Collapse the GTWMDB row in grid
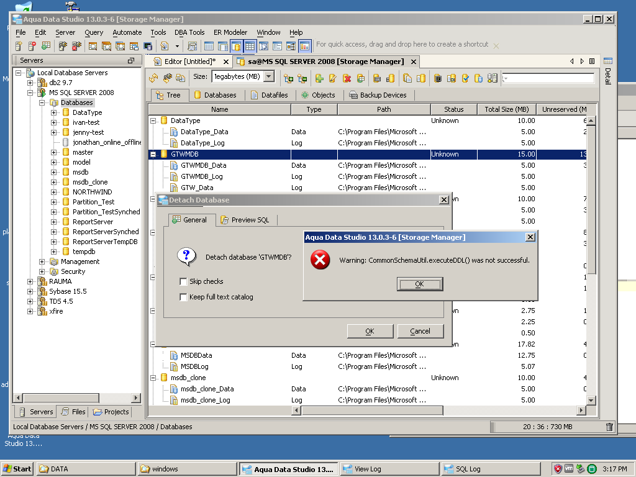636x477 pixels. pyautogui.click(x=153, y=154)
